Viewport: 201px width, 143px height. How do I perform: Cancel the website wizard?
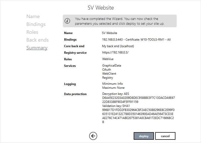[165, 136]
